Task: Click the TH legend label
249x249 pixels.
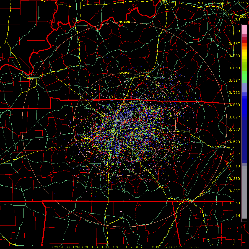Action: [238, 216]
